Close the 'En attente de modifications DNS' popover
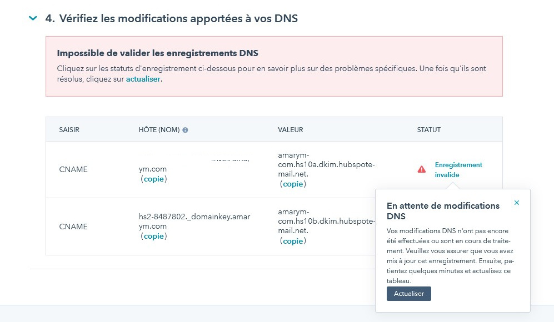The height and width of the screenshot is (322, 554). point(517,203)
